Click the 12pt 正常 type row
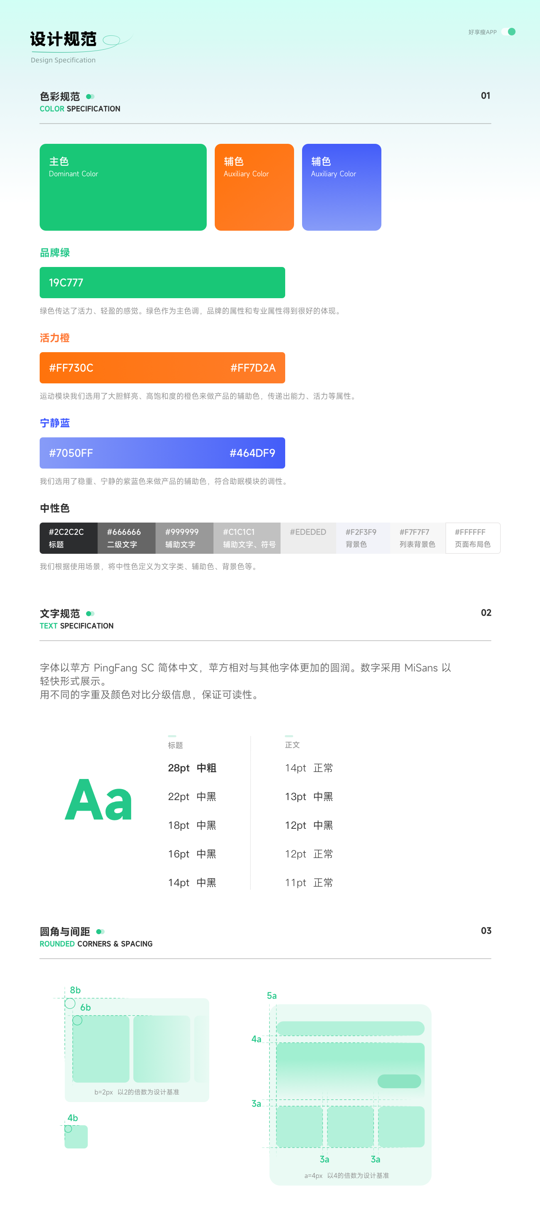 pos(309,854)
